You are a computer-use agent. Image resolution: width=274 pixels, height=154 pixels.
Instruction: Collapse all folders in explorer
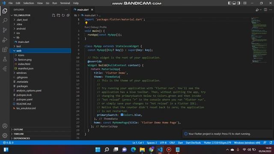[68, 15]
